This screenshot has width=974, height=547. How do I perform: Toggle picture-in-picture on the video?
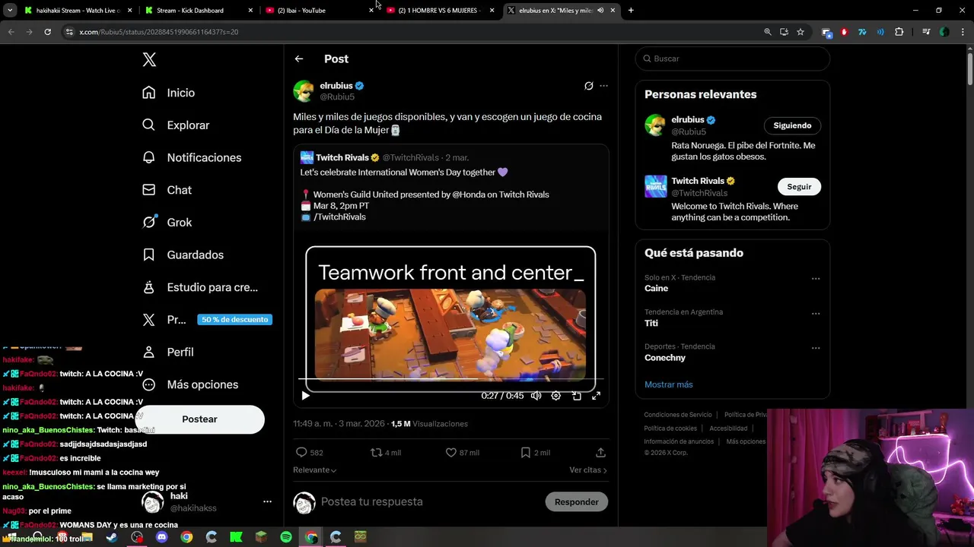(x=576, y=396)
